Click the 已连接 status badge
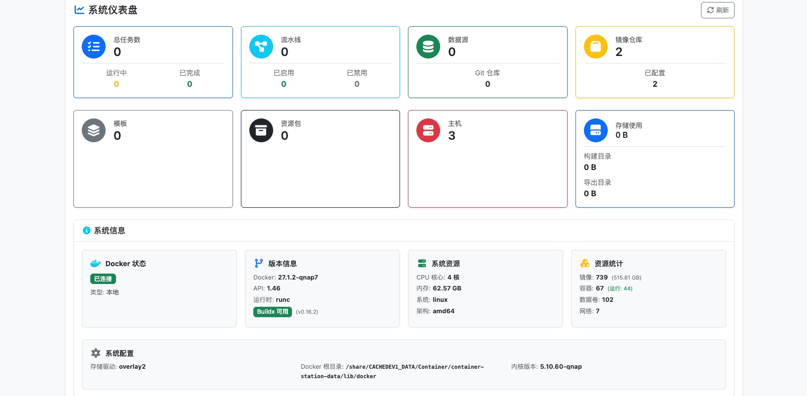807x396 pixels. 103,279
